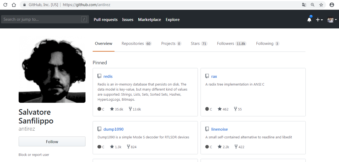Click the browser address bar URL
The image size is (339, 162).
(87, 5)
